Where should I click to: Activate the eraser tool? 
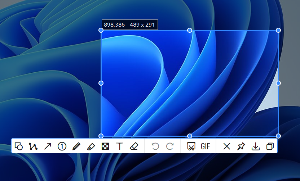(134, 146)
